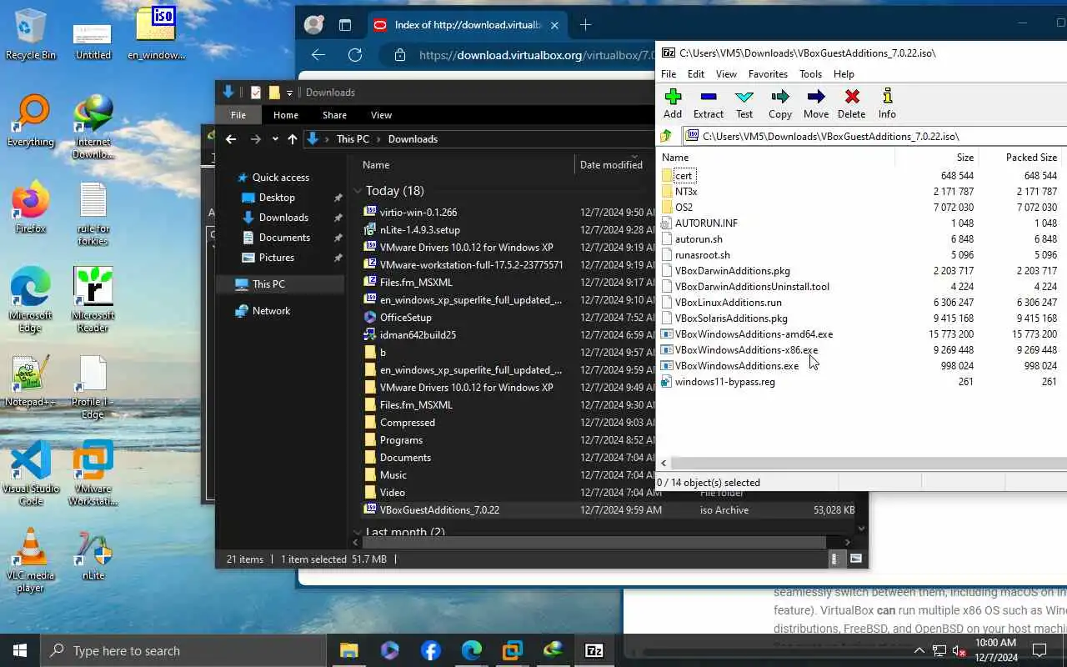1067x667 pixels.
Task: Click the Edge address bar URL
Action: 538,55
